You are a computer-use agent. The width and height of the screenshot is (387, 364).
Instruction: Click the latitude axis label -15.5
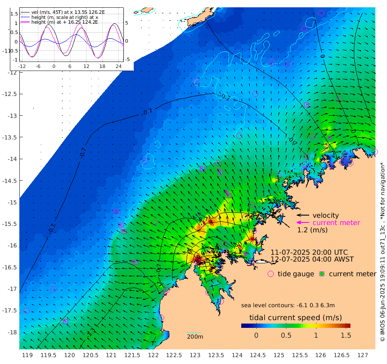9,224
